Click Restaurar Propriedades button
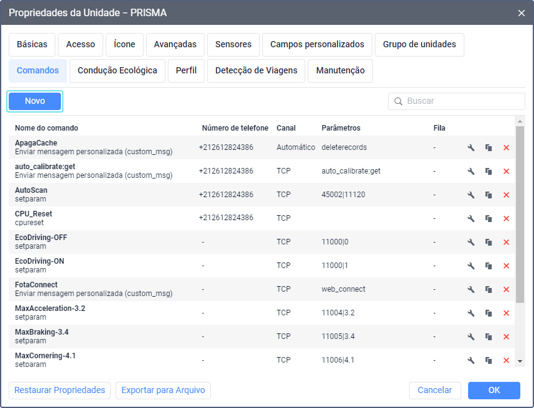The image size is (534, 408). (60, 390)
